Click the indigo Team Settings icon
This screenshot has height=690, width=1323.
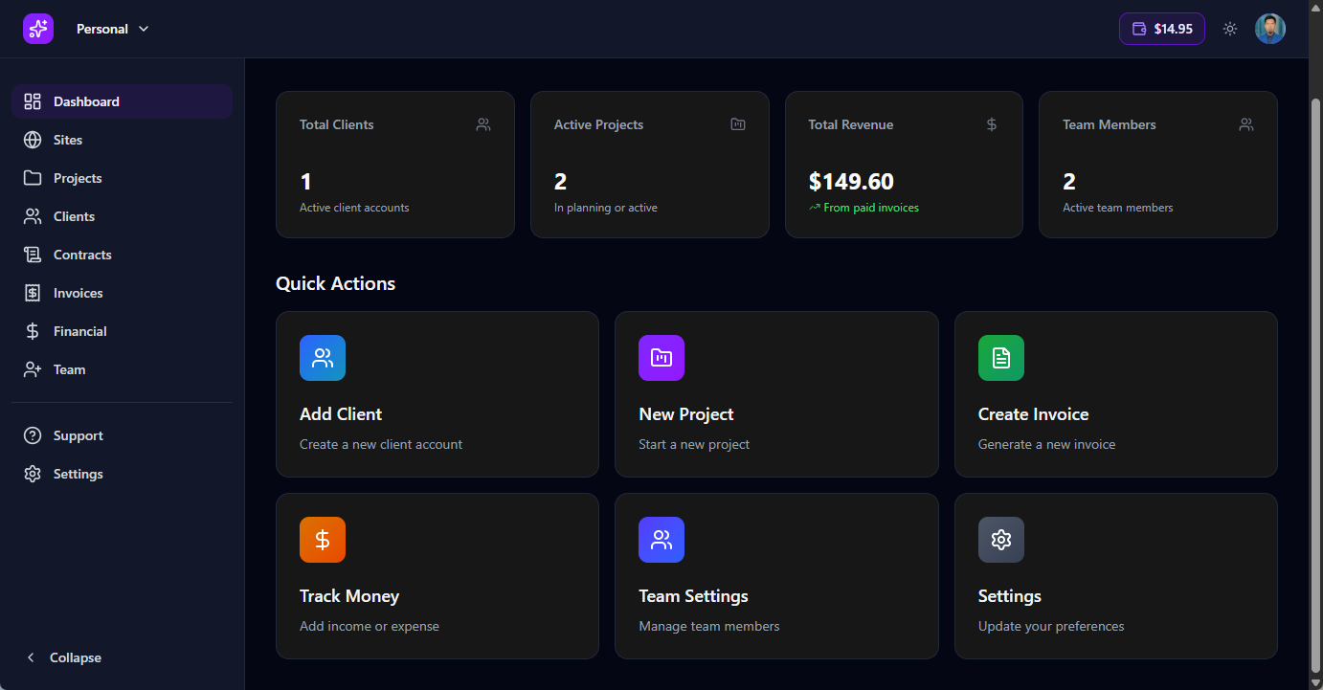(x=661, y=540)
